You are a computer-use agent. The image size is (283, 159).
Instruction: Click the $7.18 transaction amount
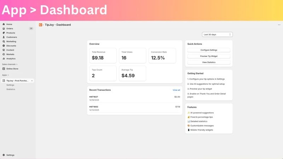178,107
